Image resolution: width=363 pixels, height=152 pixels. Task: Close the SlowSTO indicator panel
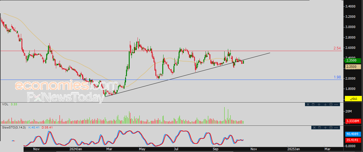coord(314,128)
